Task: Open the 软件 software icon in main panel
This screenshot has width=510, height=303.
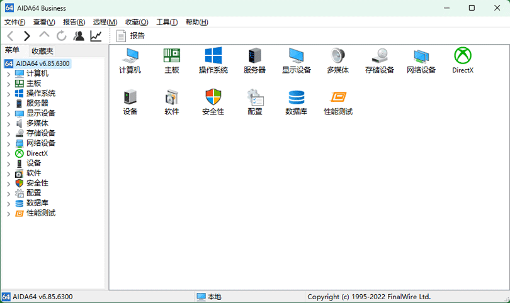Action: pyautogui.click(x=172, y=102)
